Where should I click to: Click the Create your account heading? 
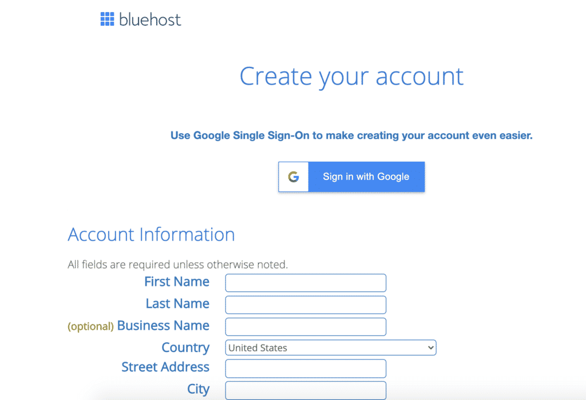pos(351,77)
